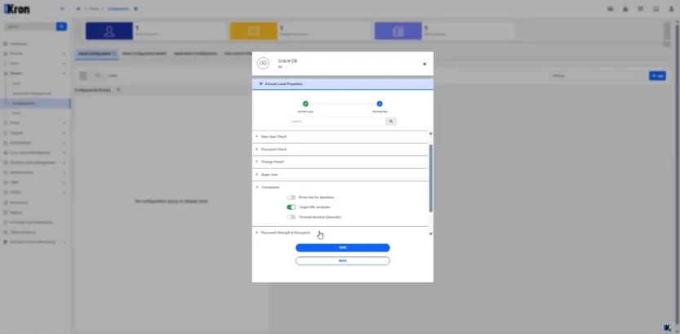680x334 pixels.
Task: Click the green completed Definitions step
Action: [x=305, y=104]
